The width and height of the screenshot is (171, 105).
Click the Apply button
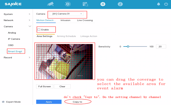click(x=49, y=102)
